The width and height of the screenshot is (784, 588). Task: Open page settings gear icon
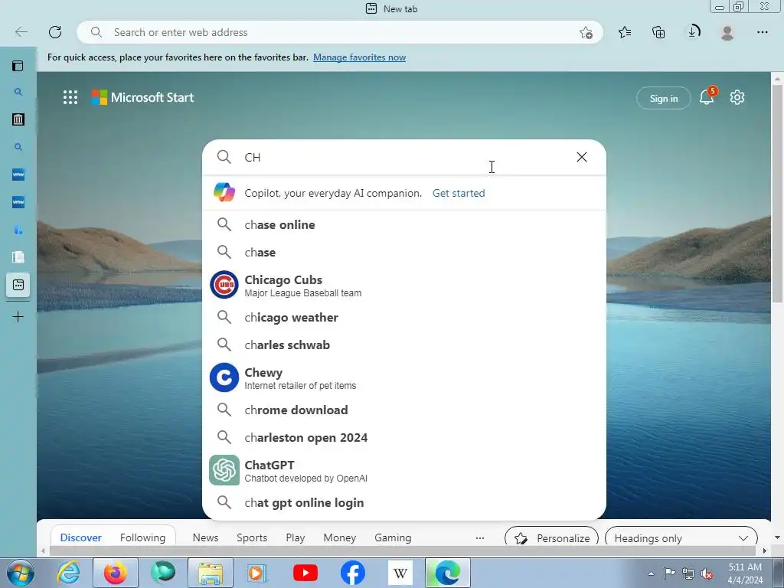737,97
